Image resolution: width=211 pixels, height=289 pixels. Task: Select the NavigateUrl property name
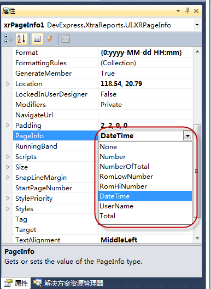pos(34,115)
